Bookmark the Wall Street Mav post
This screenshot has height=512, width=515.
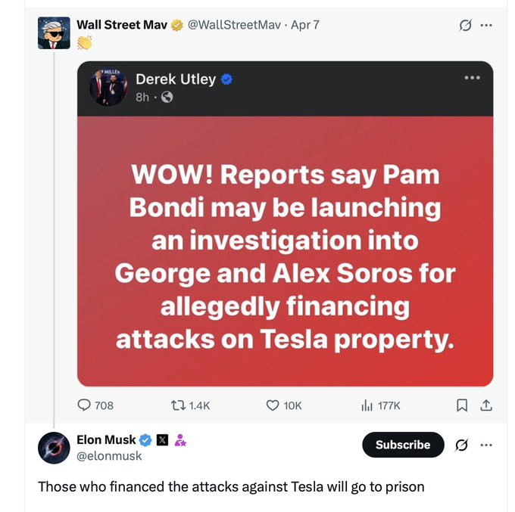pos(462,405)
